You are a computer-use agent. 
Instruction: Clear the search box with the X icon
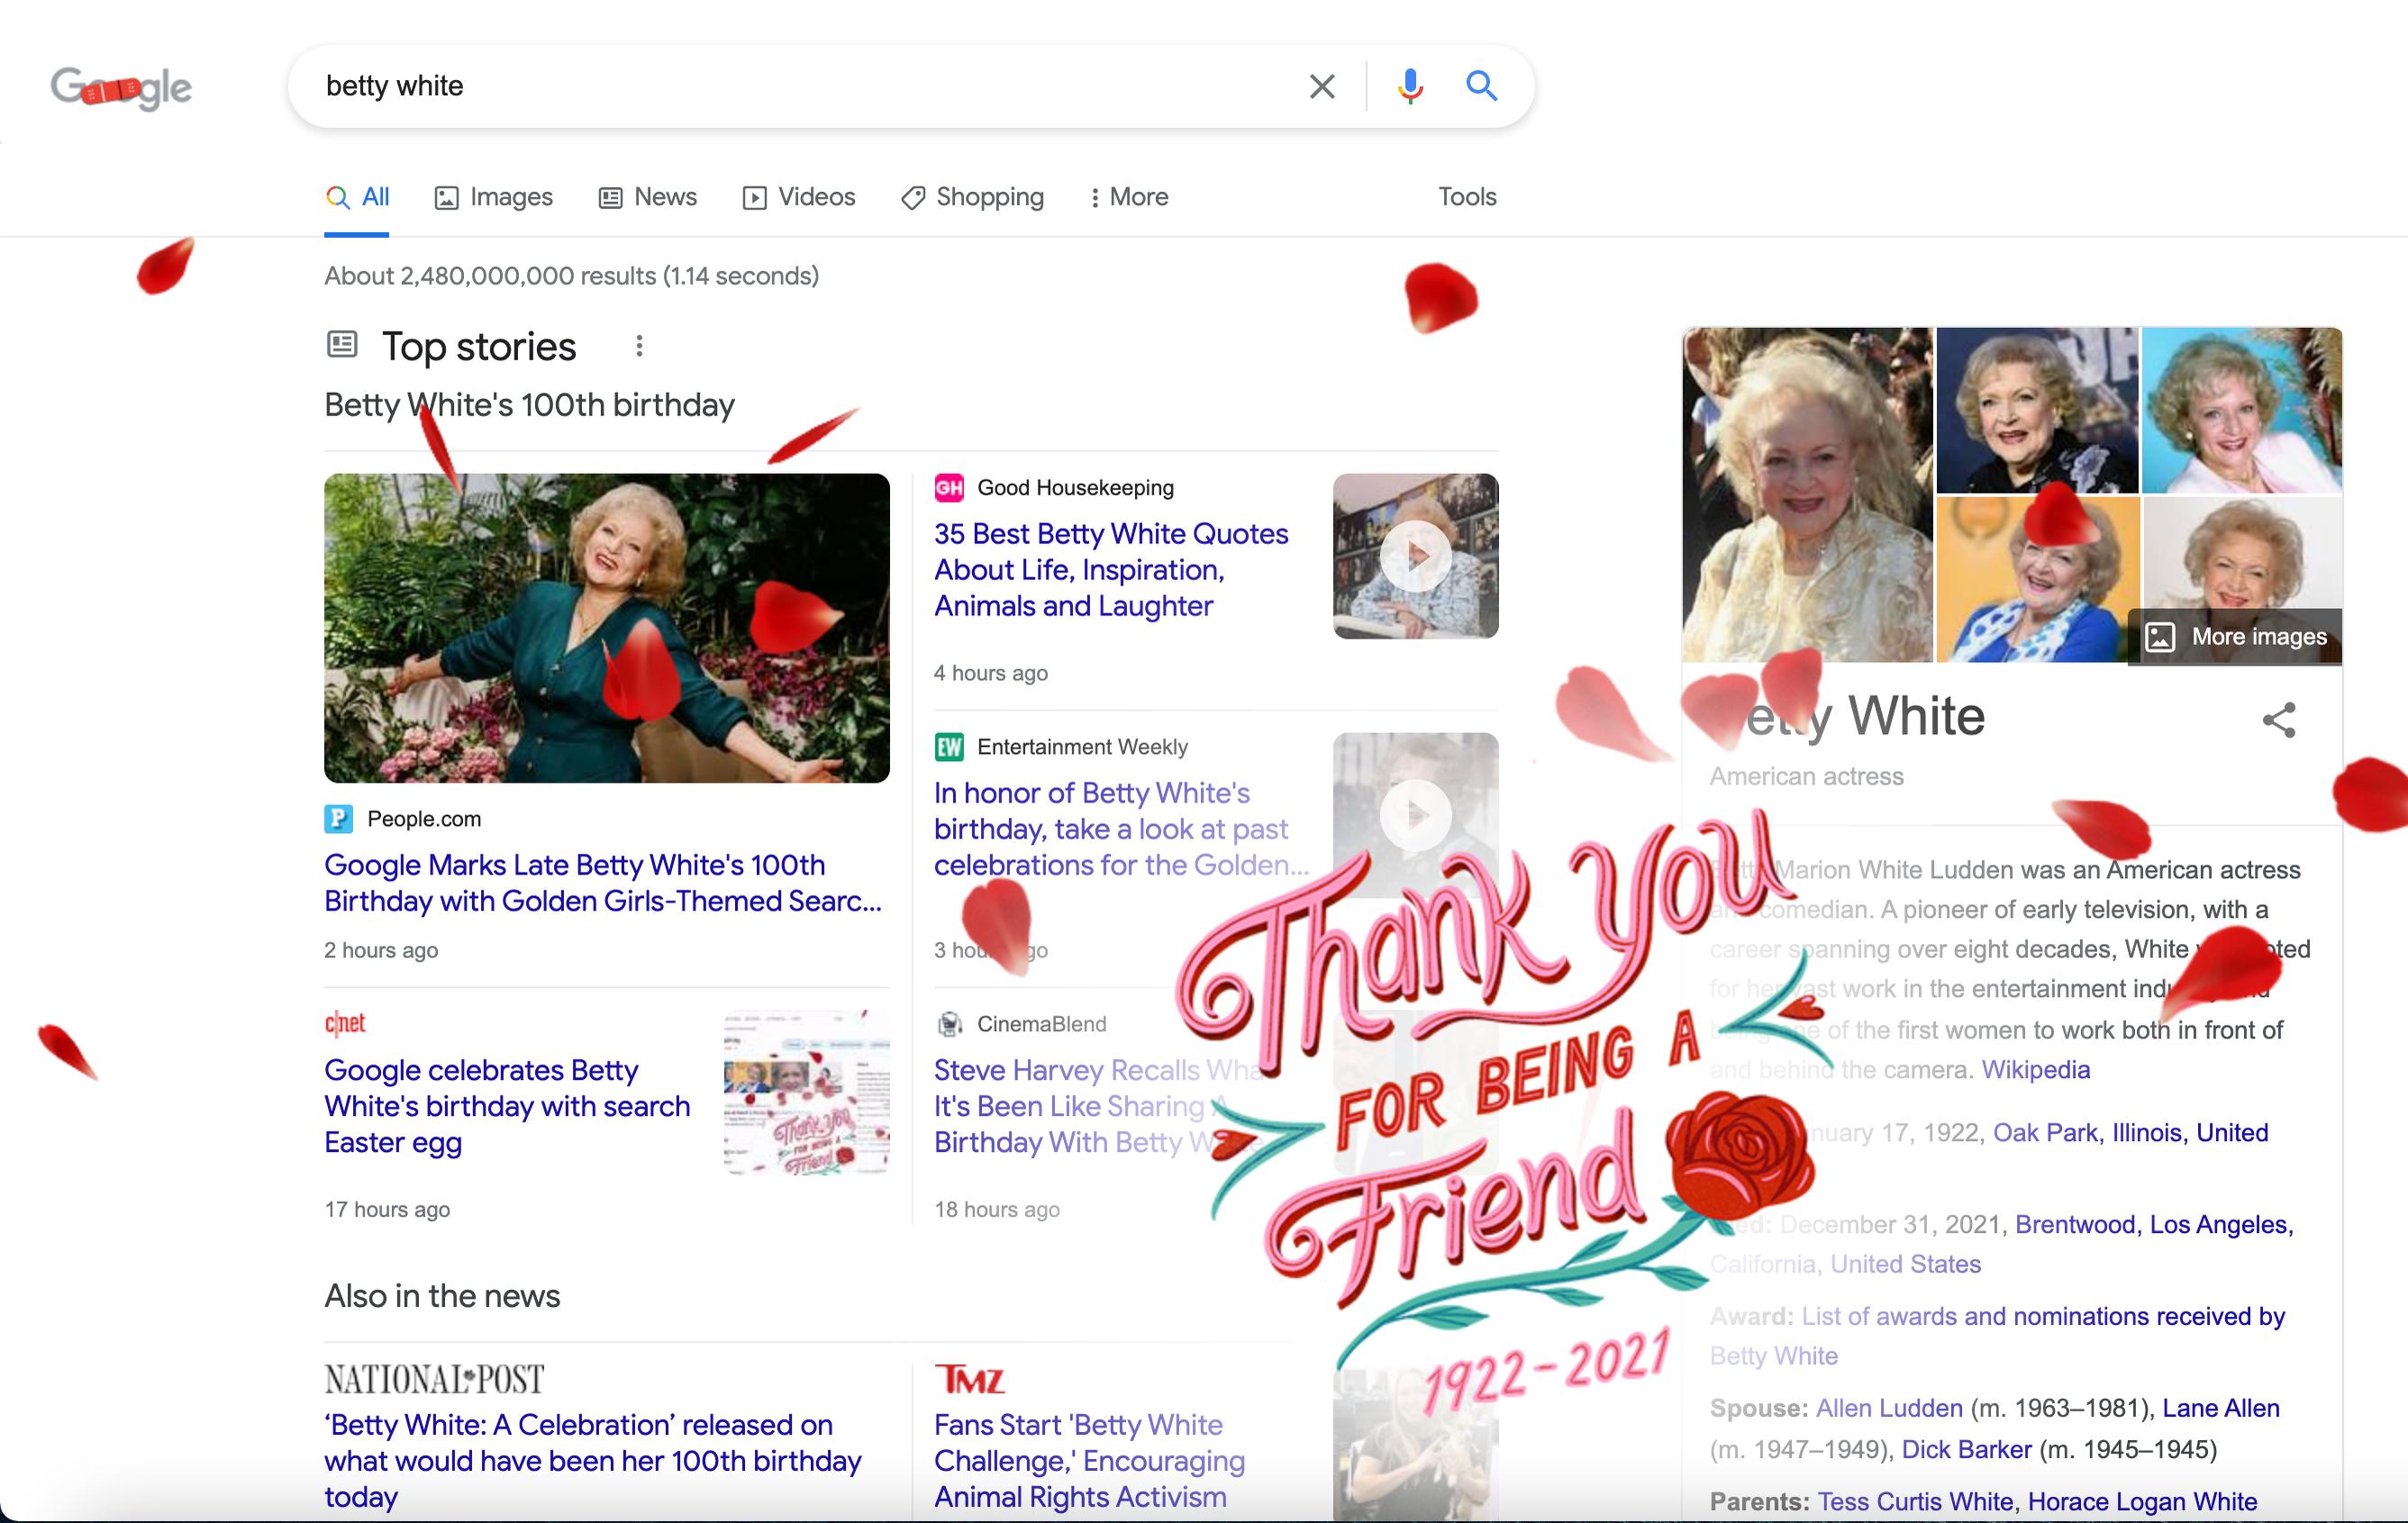click(x=1322, y=86)
